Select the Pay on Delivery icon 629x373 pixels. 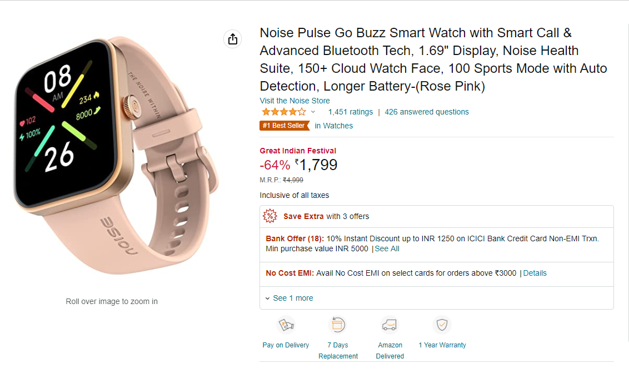click(x=286, y=324)
